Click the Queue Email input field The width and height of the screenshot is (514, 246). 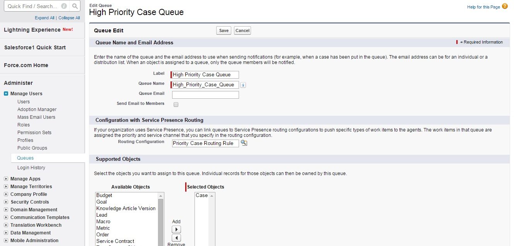tap(205, 95)
